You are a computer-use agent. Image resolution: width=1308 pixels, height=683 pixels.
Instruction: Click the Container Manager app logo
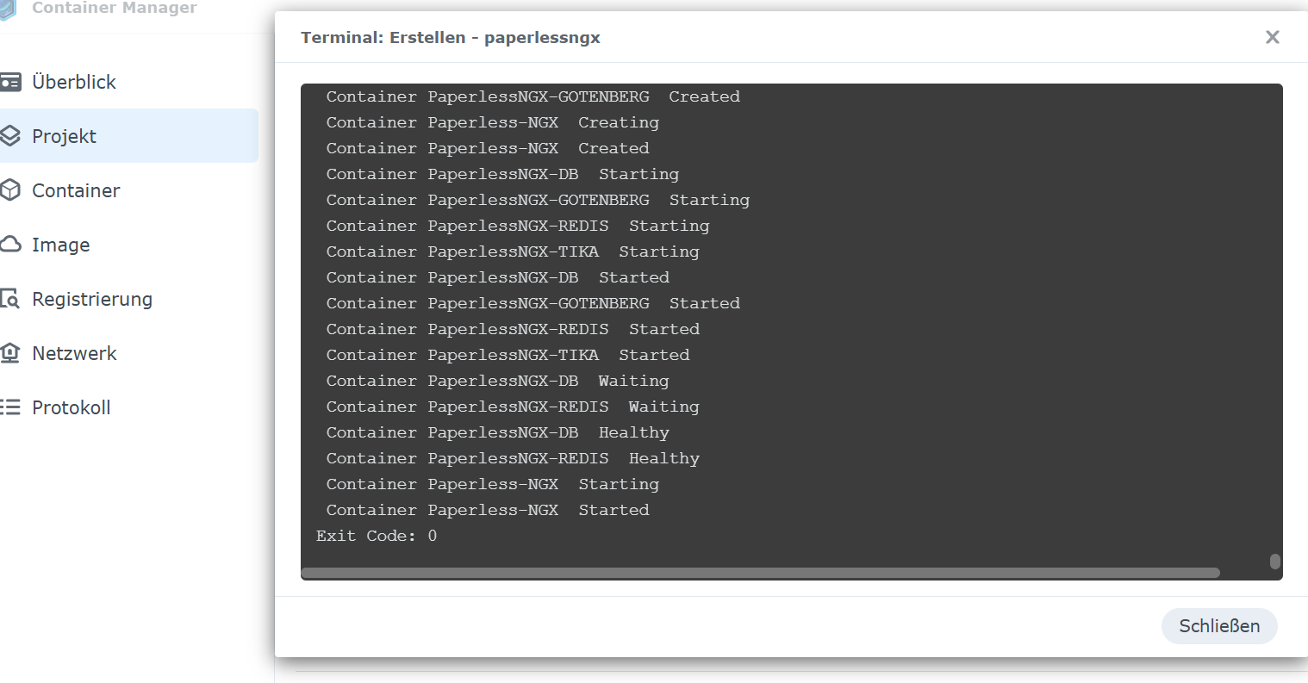point(8,9)
